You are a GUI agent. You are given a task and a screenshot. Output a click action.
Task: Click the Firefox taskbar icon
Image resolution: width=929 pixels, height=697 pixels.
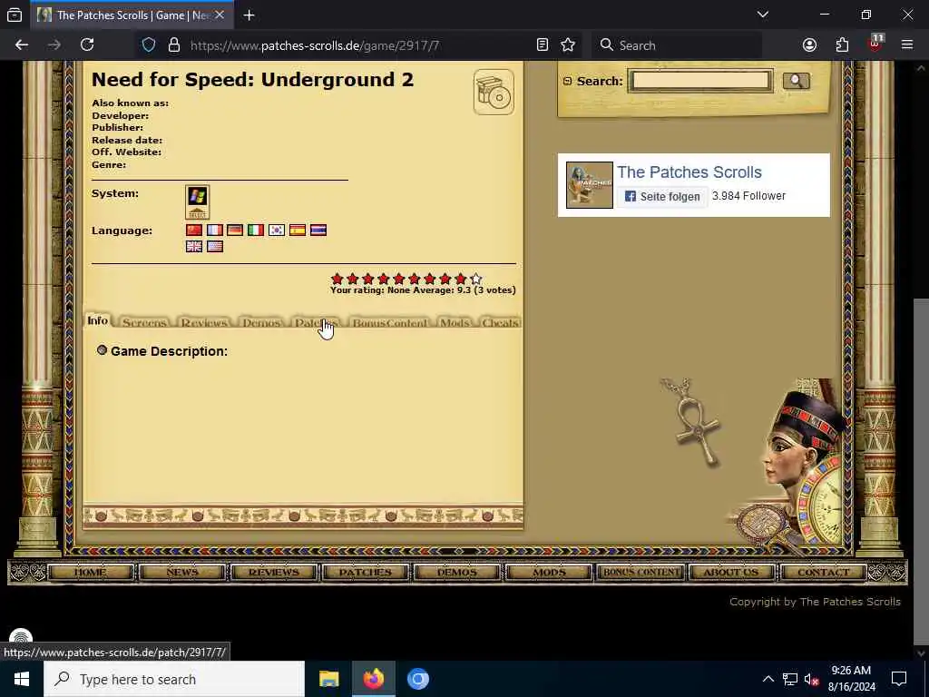(373, 679)
